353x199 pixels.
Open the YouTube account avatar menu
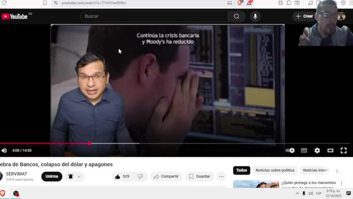[341, 16]
